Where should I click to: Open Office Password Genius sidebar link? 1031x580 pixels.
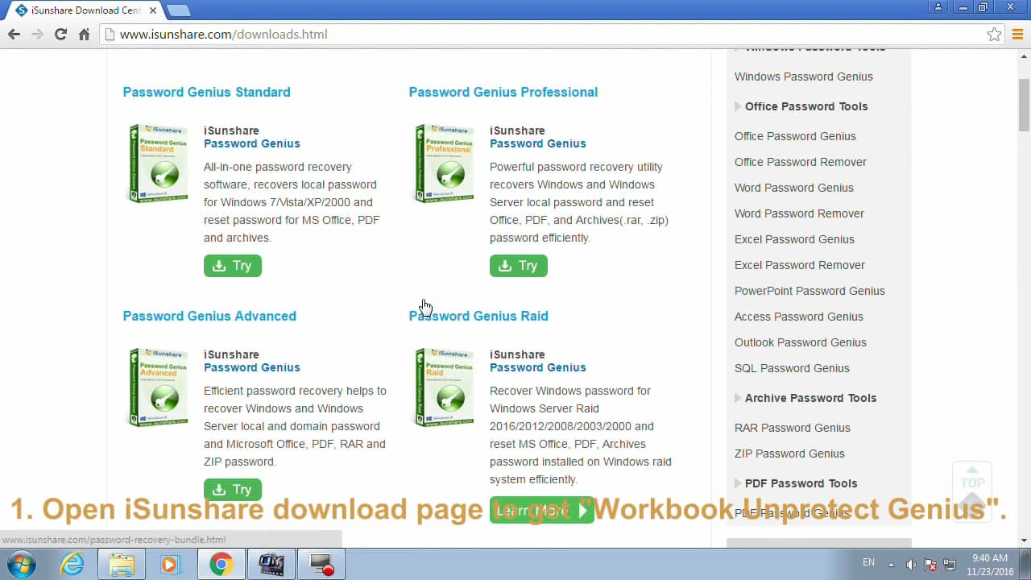(795, 136)
